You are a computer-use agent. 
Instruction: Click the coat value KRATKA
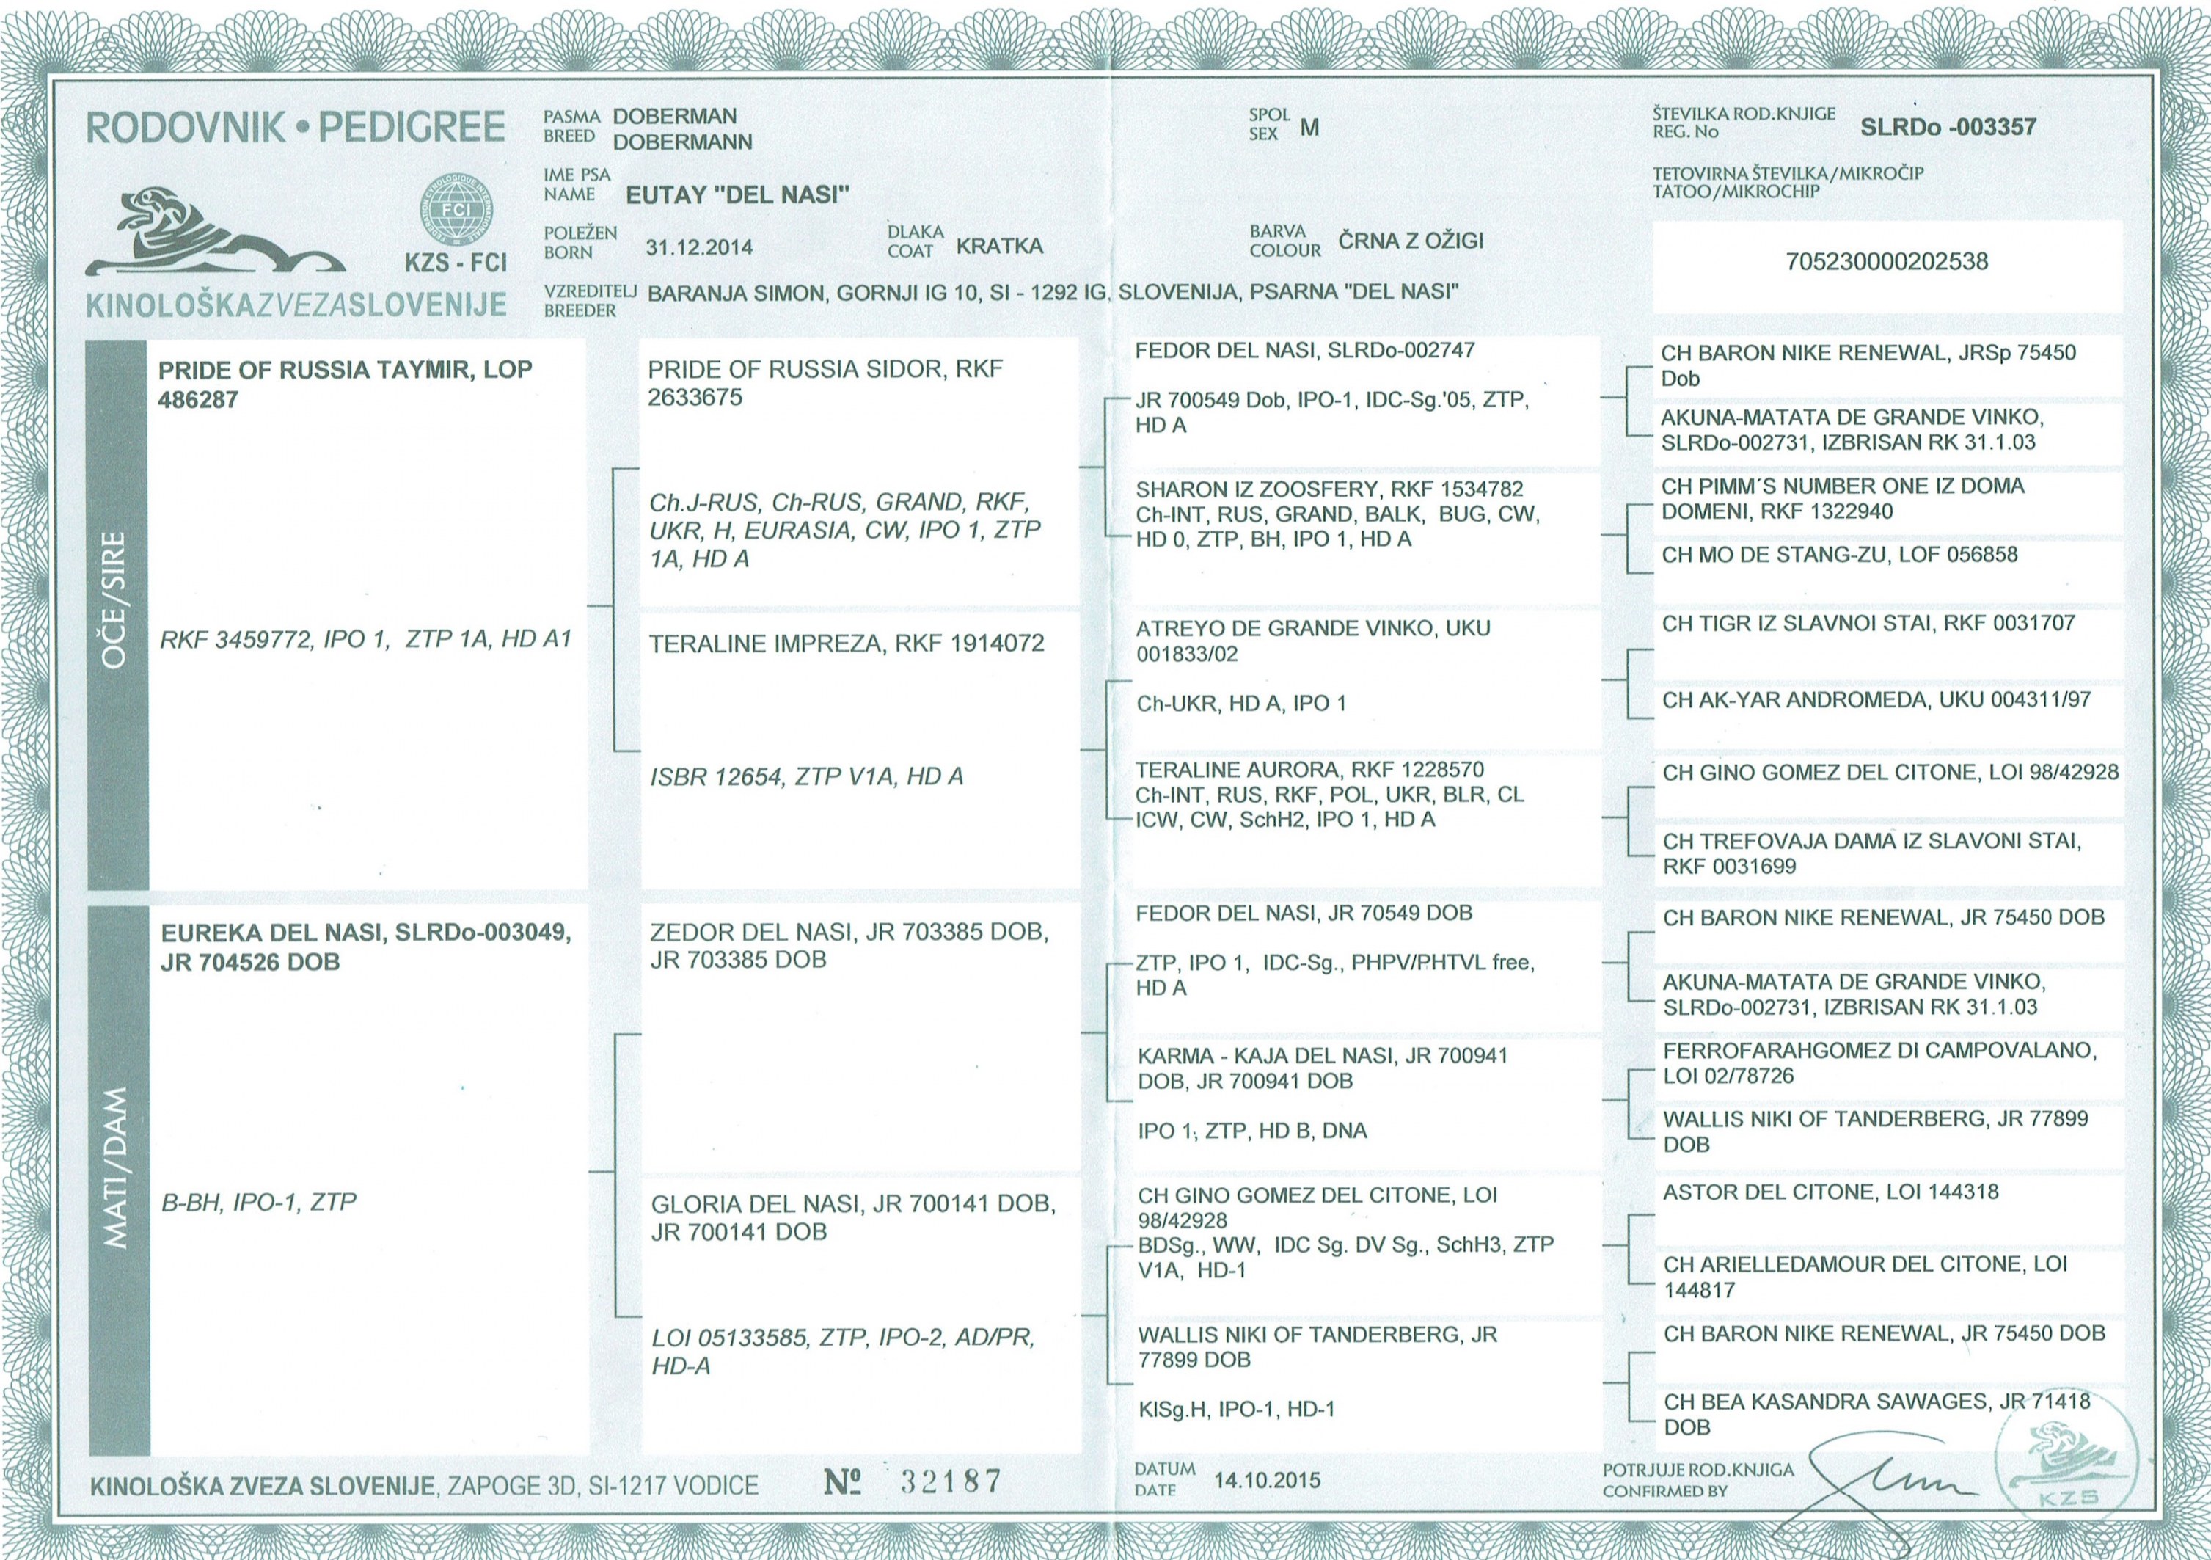pyautogui.click(x=1000, y=246)
